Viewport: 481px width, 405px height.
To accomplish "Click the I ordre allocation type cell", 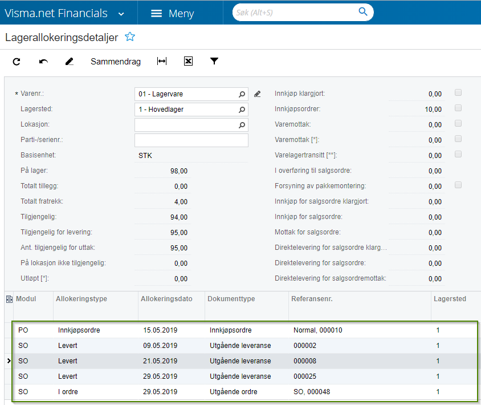I will point(68,392).
